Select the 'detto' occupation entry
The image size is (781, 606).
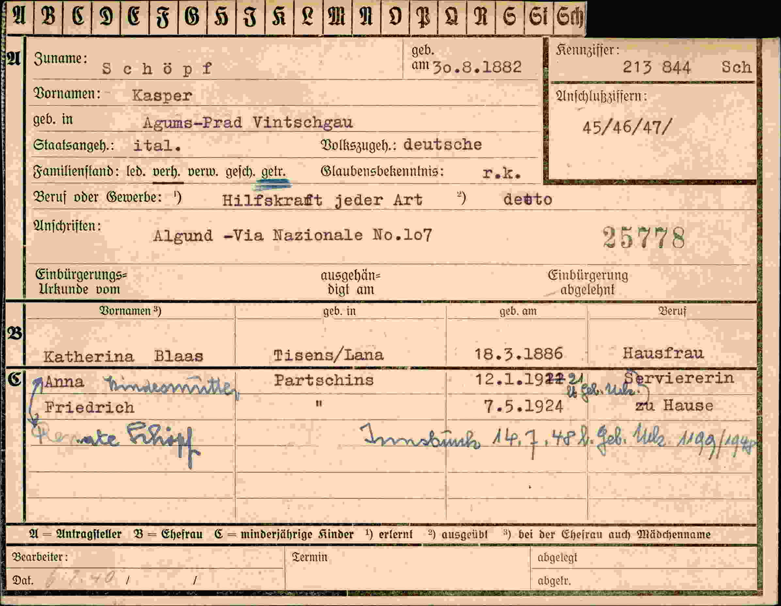tap(528, 199)
